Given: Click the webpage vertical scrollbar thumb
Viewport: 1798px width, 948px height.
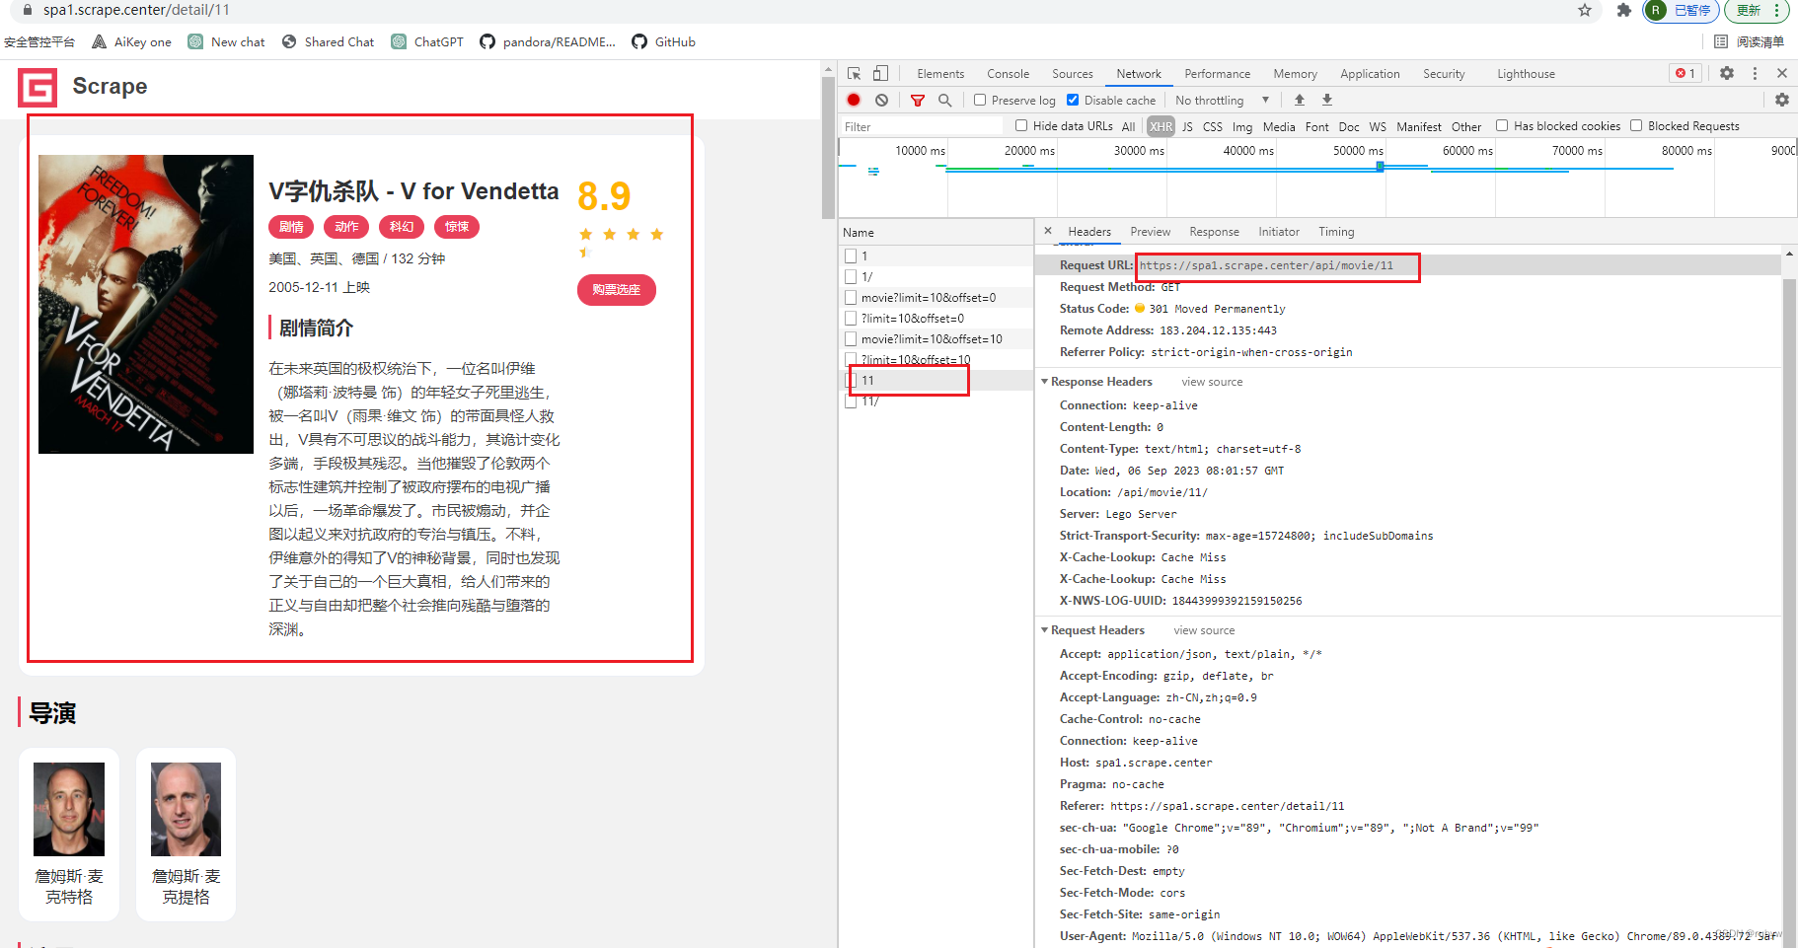Looking at the screenshot, I should coord(828,146).
